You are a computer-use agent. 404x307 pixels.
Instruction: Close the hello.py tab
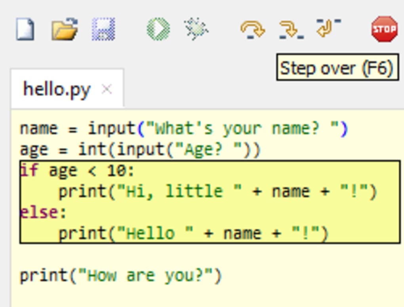(106, 90)
